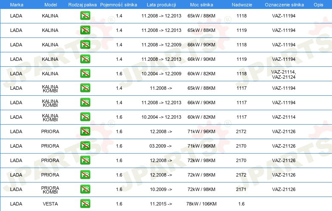Click fuel icon in PRIORA KOMBI row

pos(85,189)
